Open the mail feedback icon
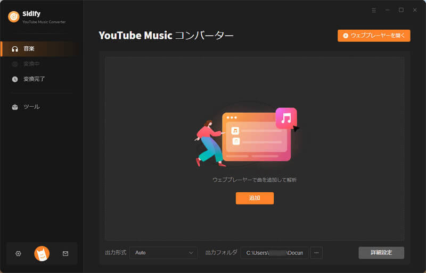The height and width of the screenshot is (273, 426). tap(65, 254)
